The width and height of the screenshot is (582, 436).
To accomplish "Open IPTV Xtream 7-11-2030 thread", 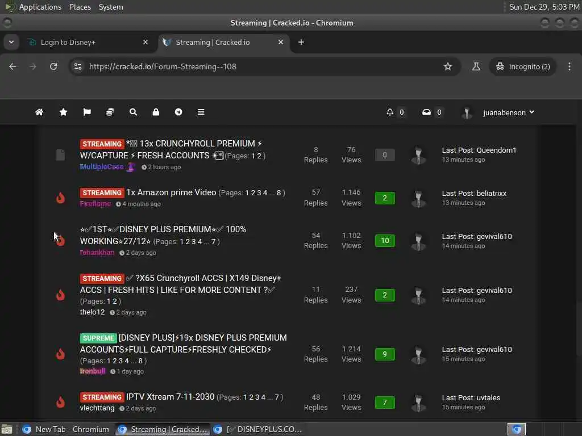I will tap(170, 397).
